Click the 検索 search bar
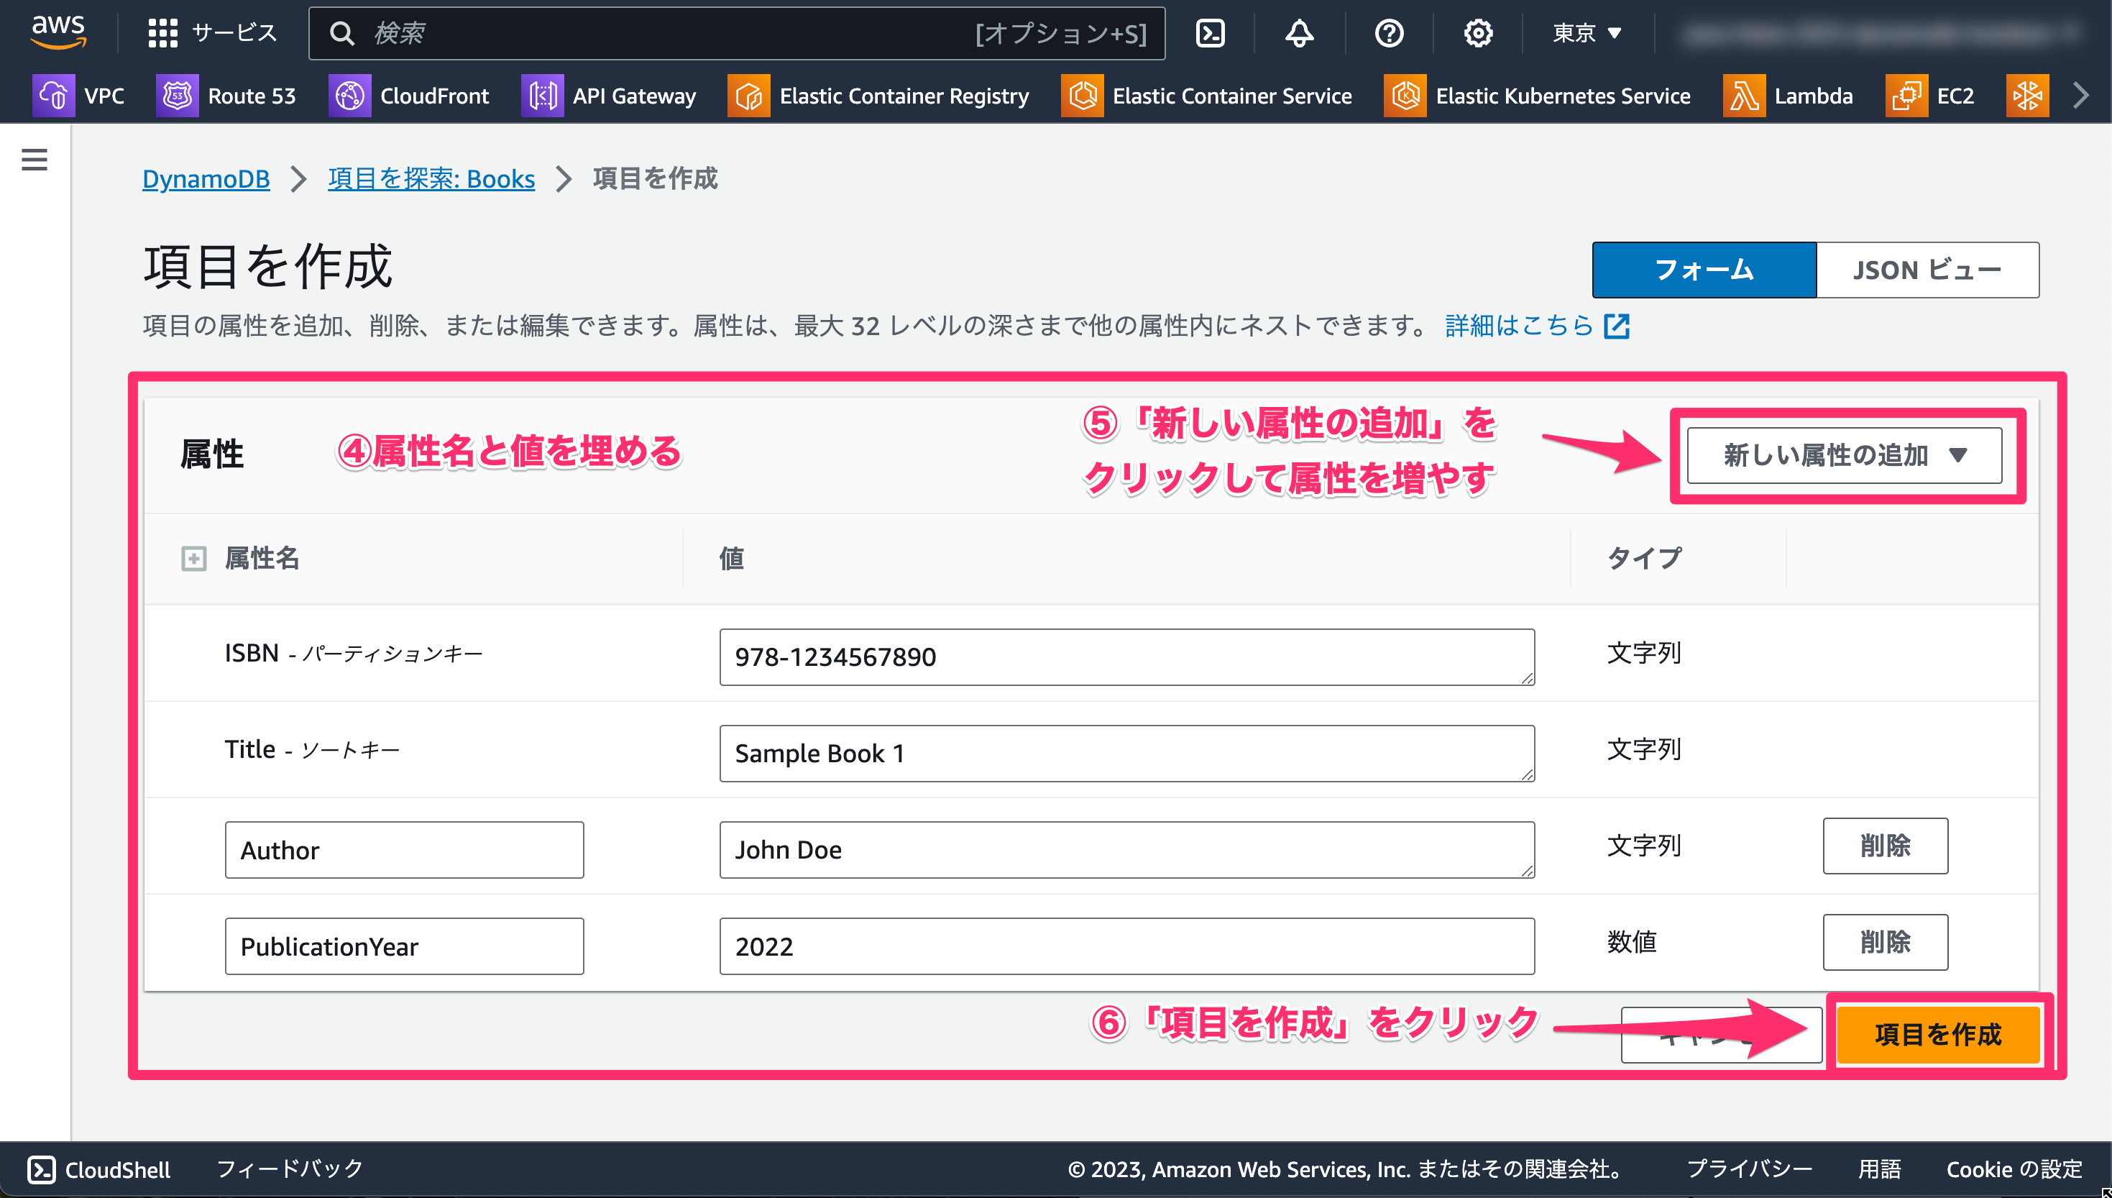 (736, 33)
